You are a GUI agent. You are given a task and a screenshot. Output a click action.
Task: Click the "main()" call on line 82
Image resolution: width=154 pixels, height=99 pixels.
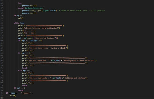[13, 95]
